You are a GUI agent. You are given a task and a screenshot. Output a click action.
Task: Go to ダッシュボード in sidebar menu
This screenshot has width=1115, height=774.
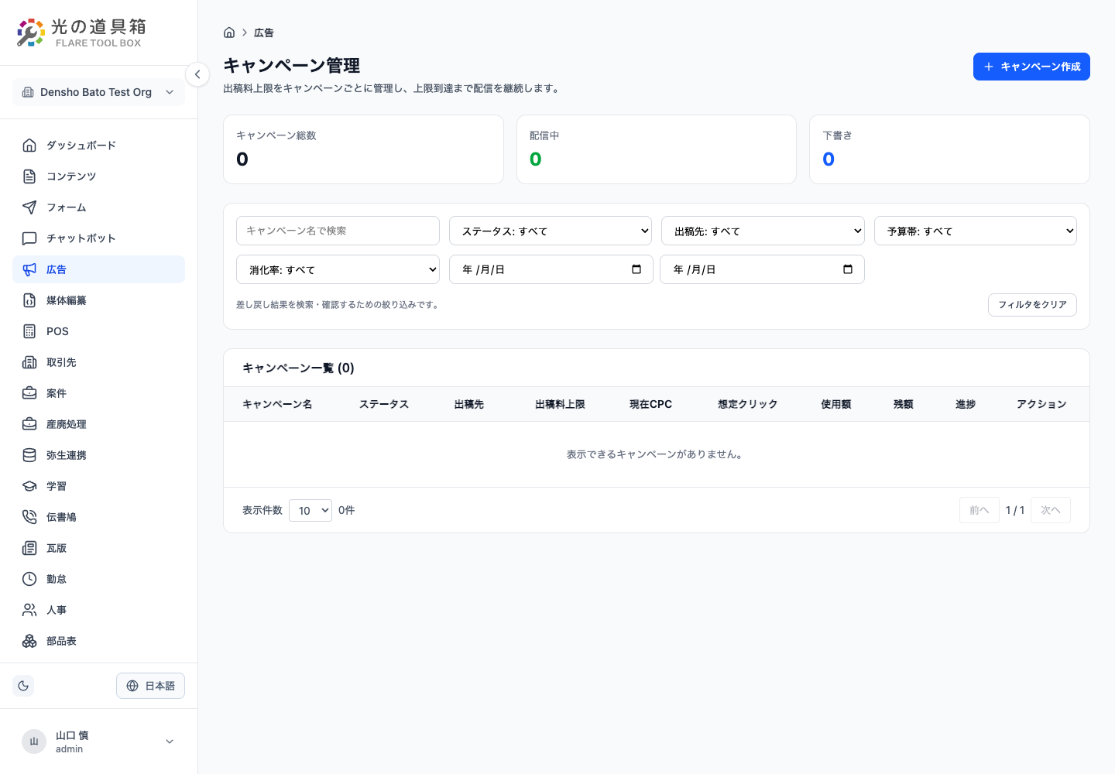[x=98, y=146]
